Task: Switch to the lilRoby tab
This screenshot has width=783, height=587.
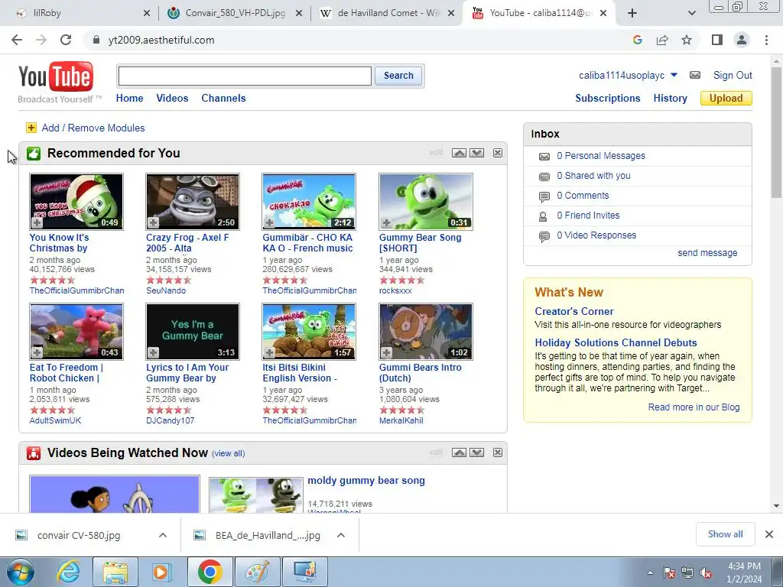Action: click(83, 13)
